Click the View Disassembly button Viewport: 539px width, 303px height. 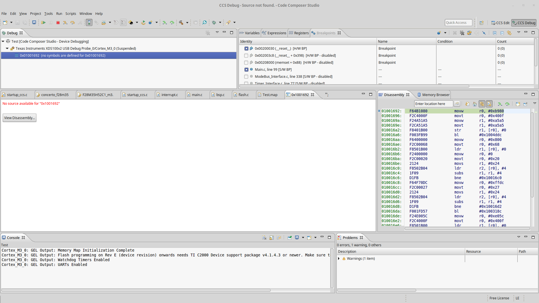coord(19,118)
